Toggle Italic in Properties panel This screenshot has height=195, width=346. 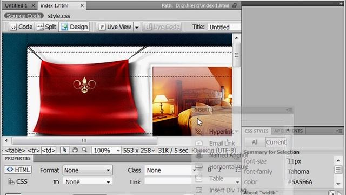tap(220, 170)
